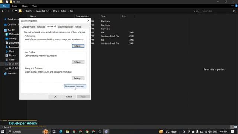Open Environment Variables dialog
The height and width of the screenshot is (134, 238).
pyautogui.click(x=75, y=86)
